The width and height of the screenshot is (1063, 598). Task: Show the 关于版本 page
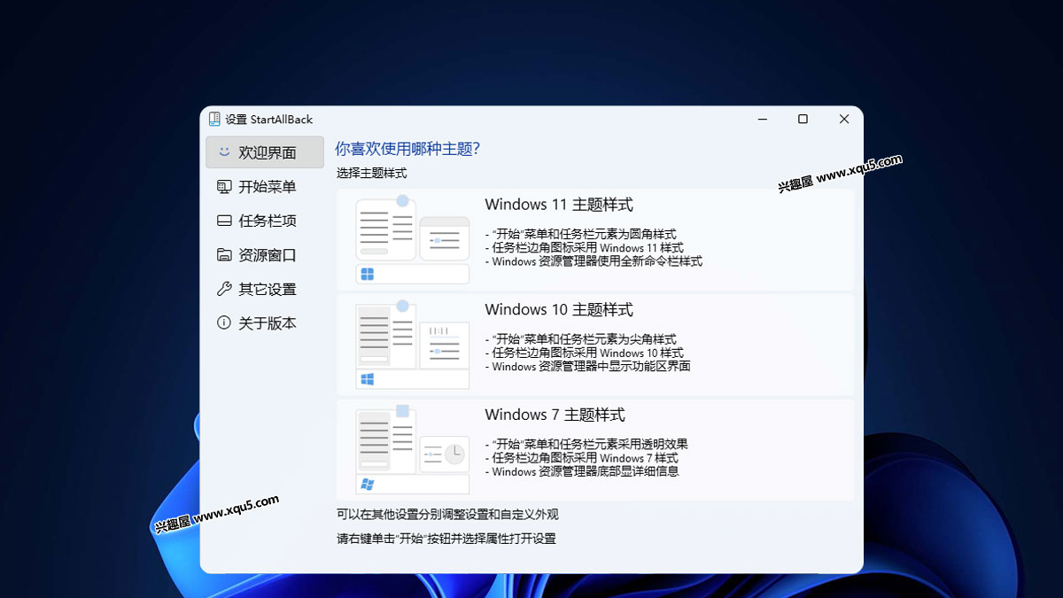coord(265,322)
